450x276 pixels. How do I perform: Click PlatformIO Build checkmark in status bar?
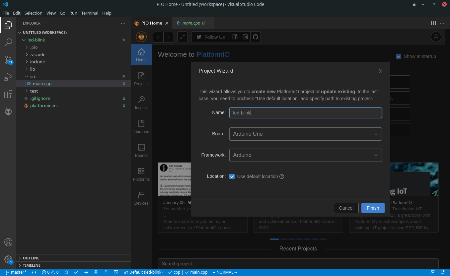coord(76,272)
